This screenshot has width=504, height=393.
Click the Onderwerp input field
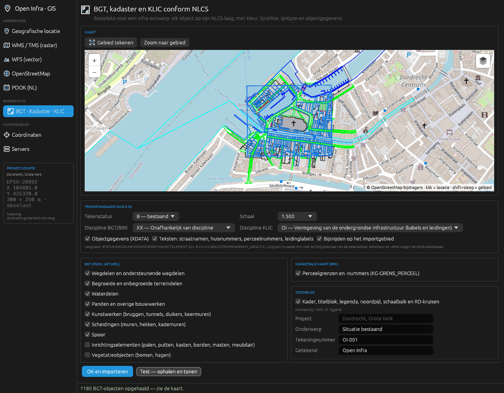click(386, 329)
